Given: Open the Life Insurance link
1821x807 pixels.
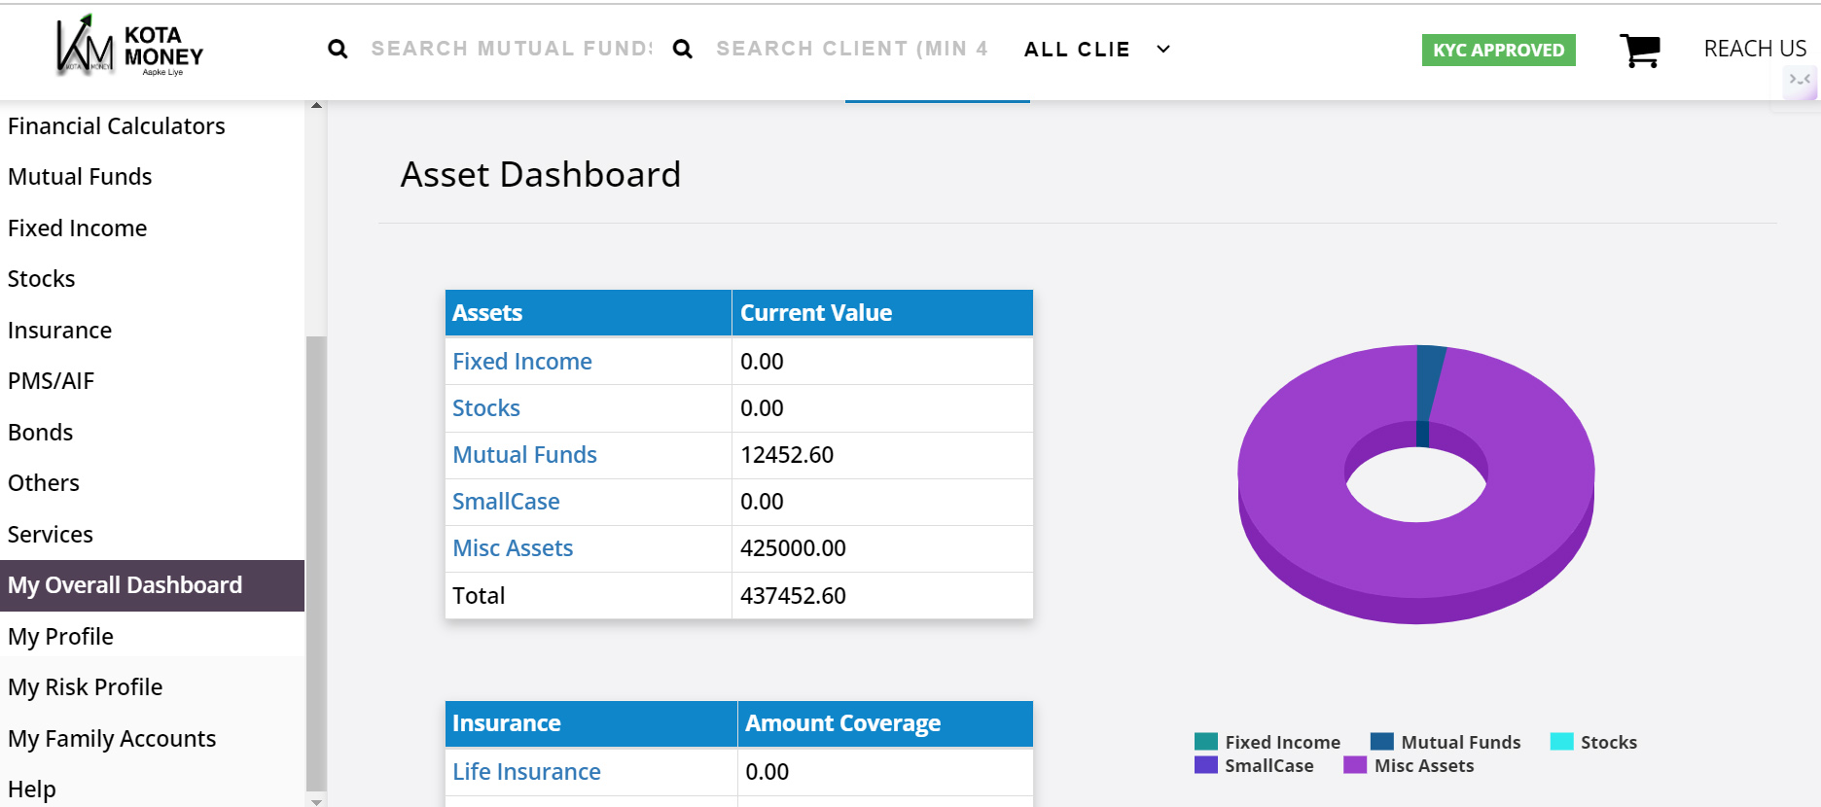Looking at the screenshot, I should point(526,772).
